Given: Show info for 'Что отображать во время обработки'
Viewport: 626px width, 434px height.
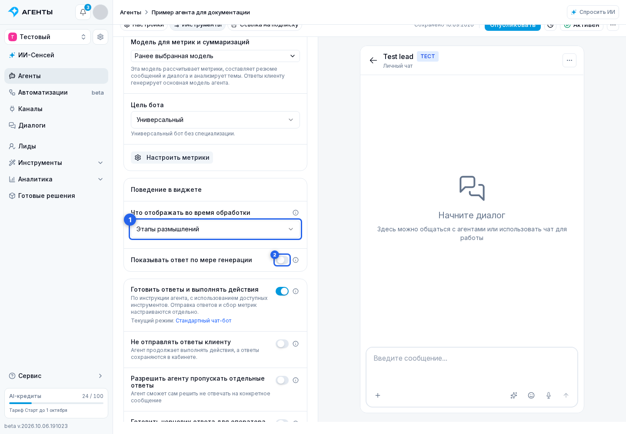Looking at the screenshot, I should point(296,213).
